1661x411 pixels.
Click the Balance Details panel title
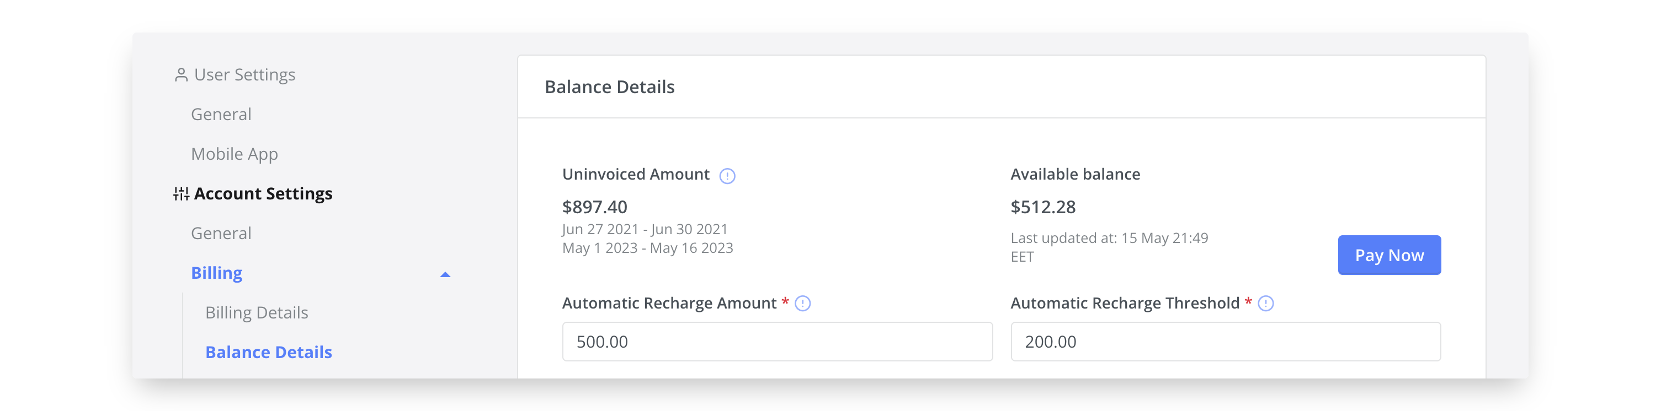(609, 87)
